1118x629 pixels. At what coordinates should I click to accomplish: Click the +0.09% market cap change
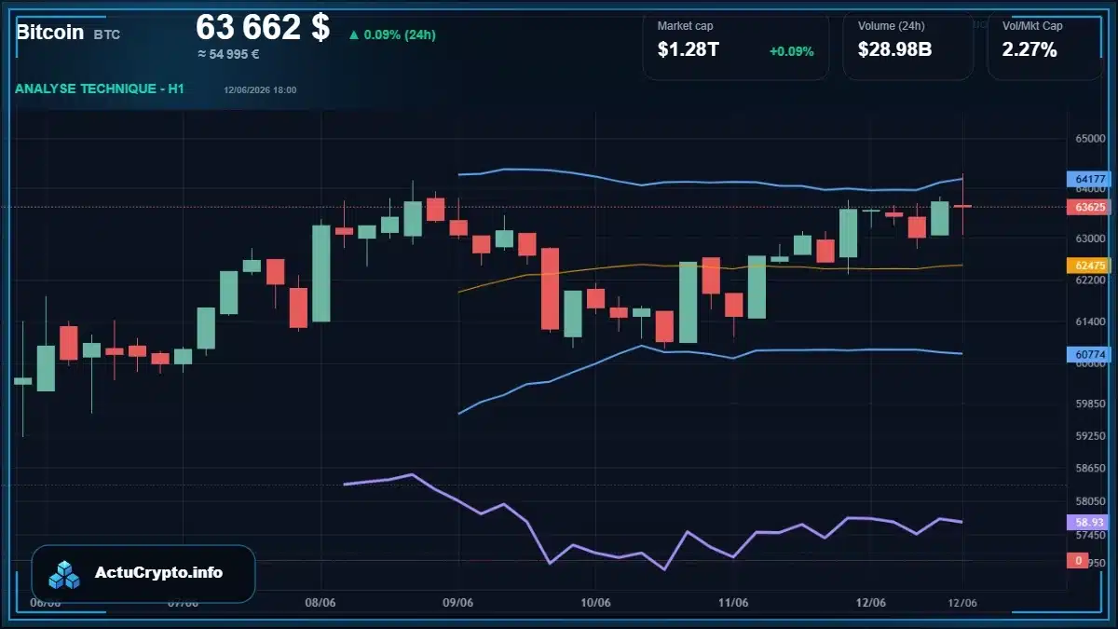pyautogui.click(x=791, y=51)
